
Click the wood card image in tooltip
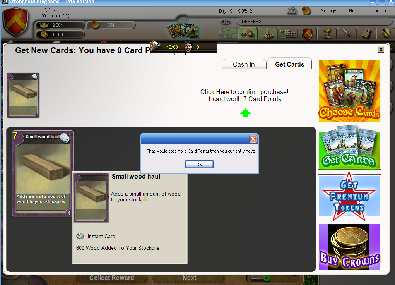coord(91,198)
